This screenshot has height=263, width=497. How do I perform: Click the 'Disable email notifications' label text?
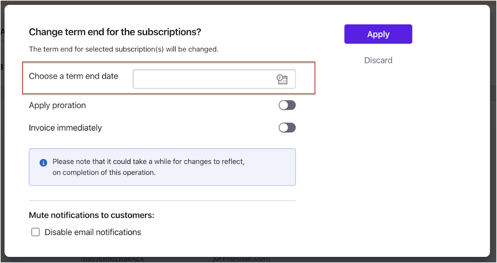tap(93, 232)
